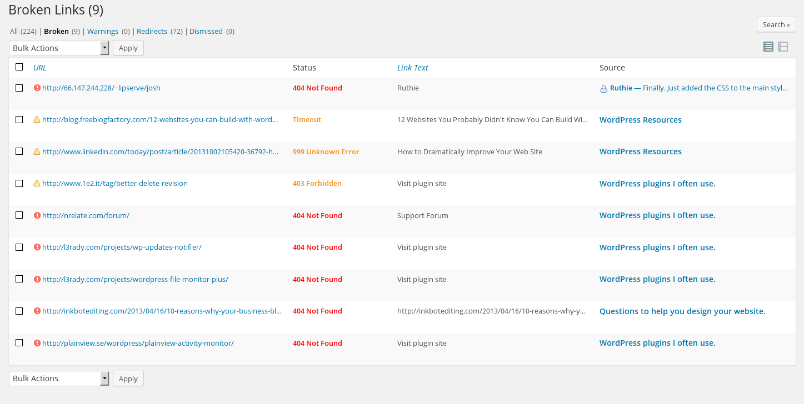
Task: Select the Broken filter
Action: 56,31
